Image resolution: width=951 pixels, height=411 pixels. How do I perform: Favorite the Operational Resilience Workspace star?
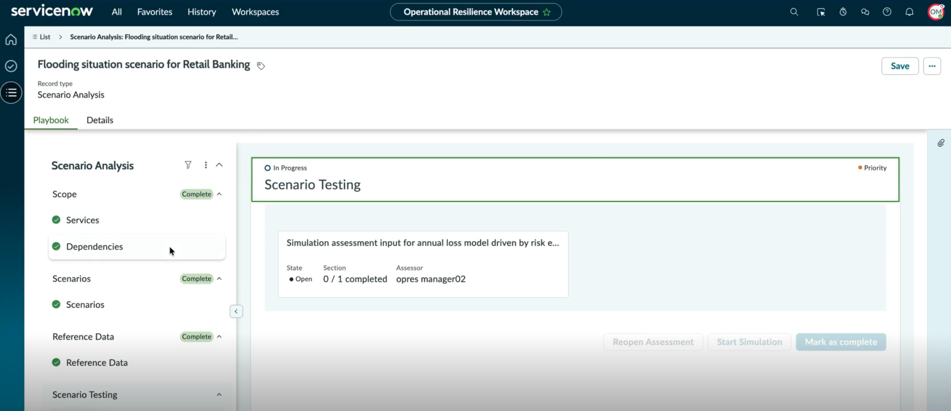tap(546, 12)
